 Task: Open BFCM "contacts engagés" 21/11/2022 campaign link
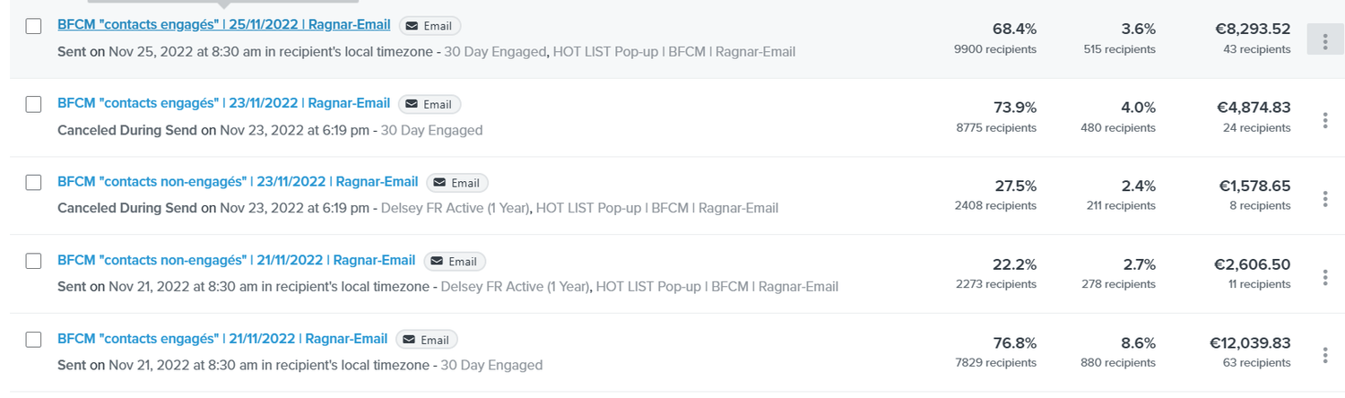click(222, 339)
